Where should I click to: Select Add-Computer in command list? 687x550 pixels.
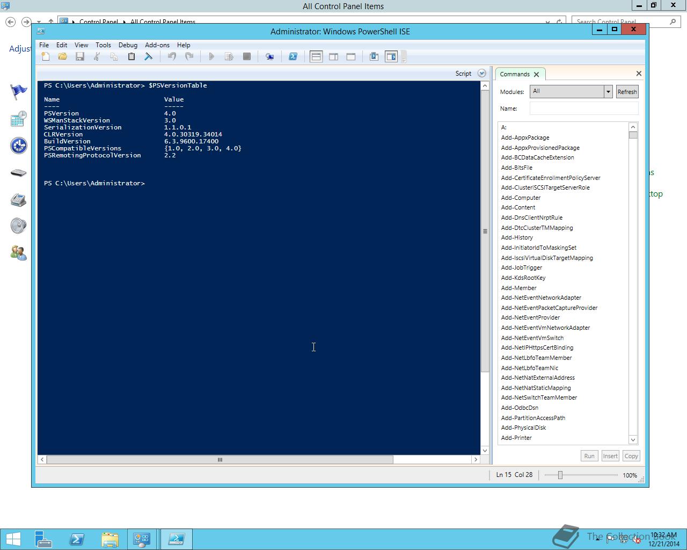coord(521,198)
